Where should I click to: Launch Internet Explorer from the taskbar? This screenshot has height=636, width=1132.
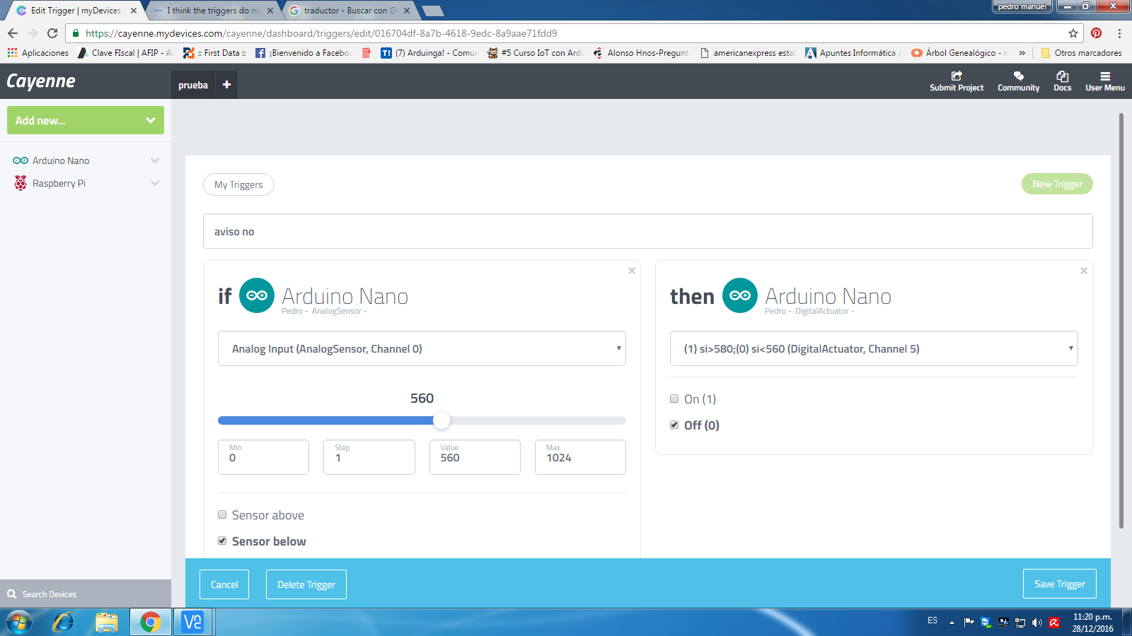point(64,623)
